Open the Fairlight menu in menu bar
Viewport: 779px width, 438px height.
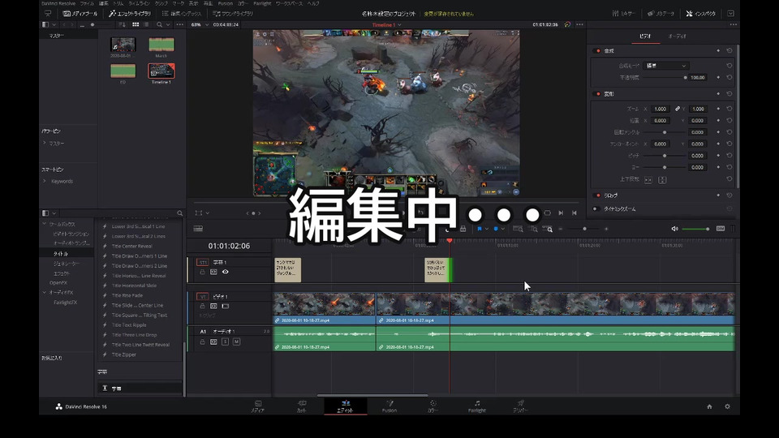point(262,3)
